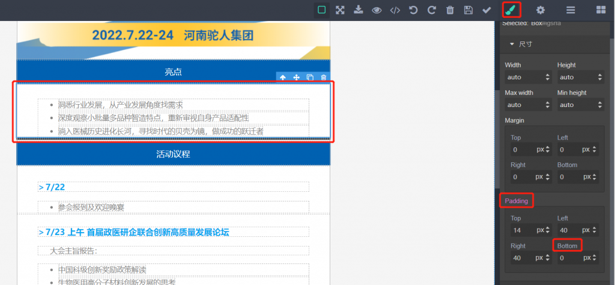Image resolution: width=615 pixels, height=285 pixels.
Task: Open the import template download icon
Action: (358, 10)
